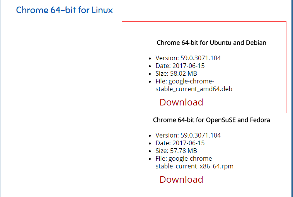Click the Version bullet in the OpenSuSE section
This screenshot has width=293, height=197.
[150, 136]
